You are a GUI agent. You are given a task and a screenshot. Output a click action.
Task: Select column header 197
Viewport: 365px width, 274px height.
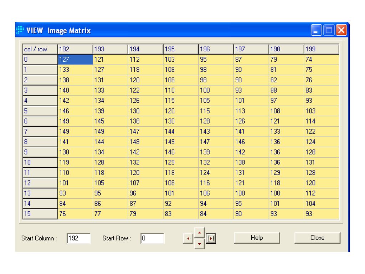click(251, 49)
